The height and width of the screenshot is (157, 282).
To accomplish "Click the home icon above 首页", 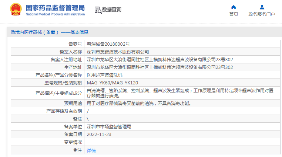I will [x=234, y=7].
